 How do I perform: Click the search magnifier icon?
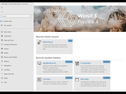coord(30,16)
